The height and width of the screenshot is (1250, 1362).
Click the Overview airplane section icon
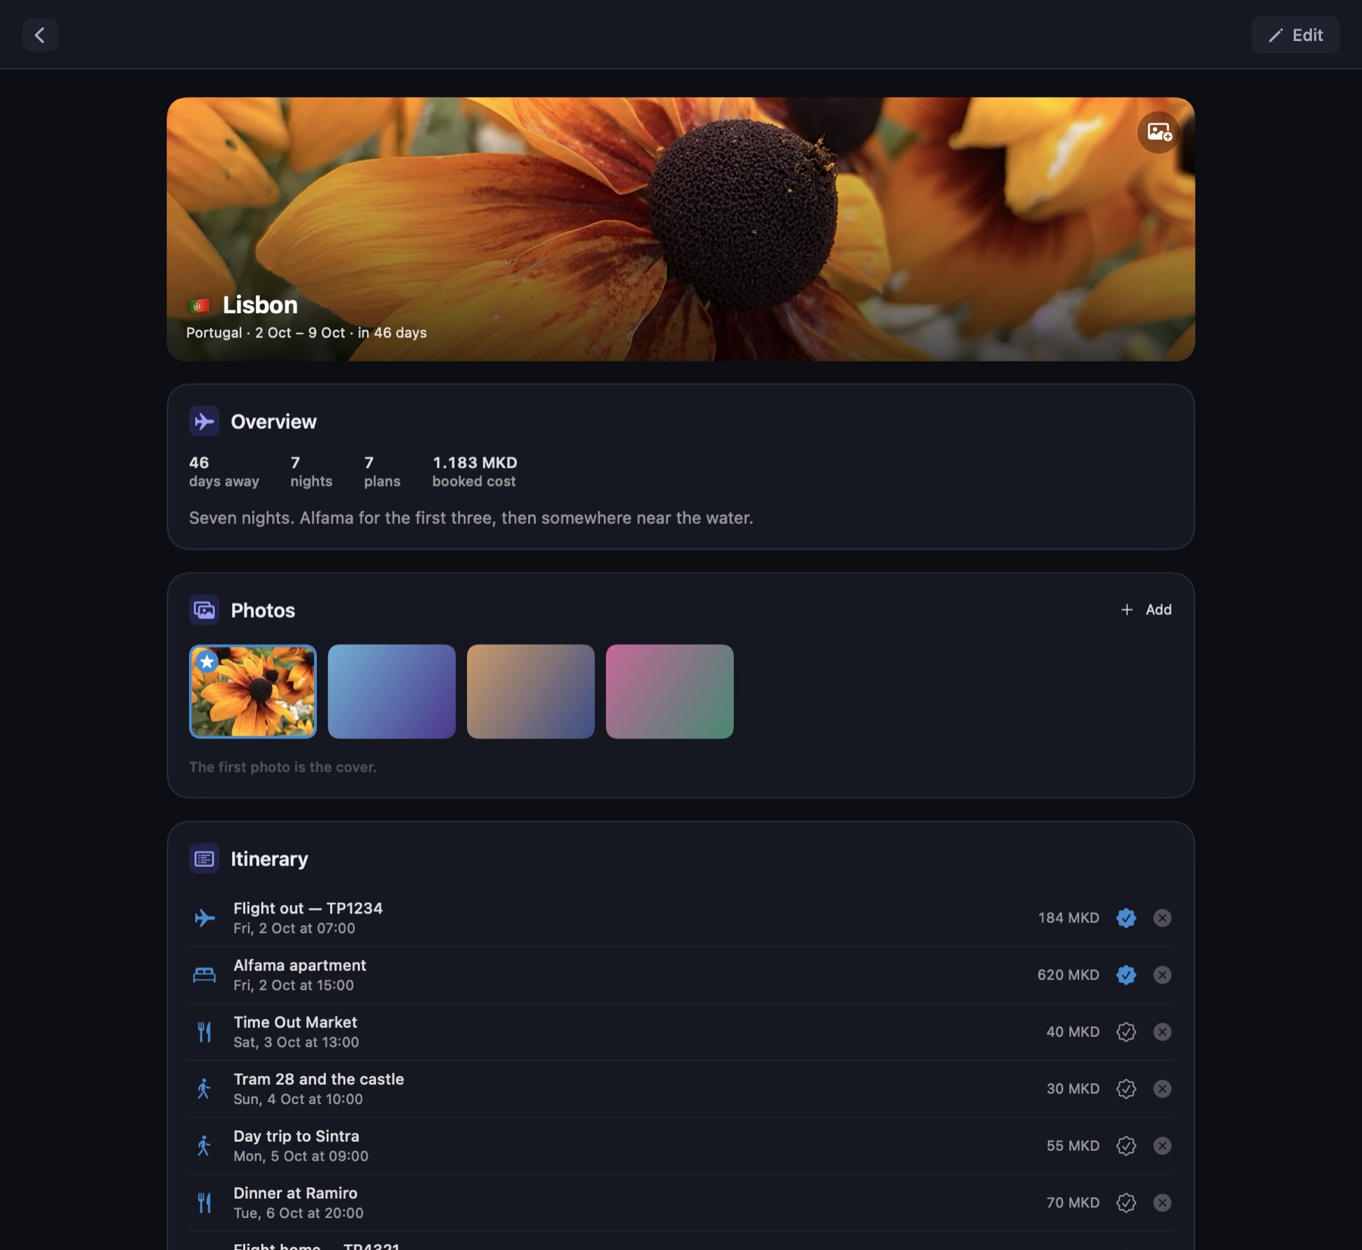pos(204,421)
